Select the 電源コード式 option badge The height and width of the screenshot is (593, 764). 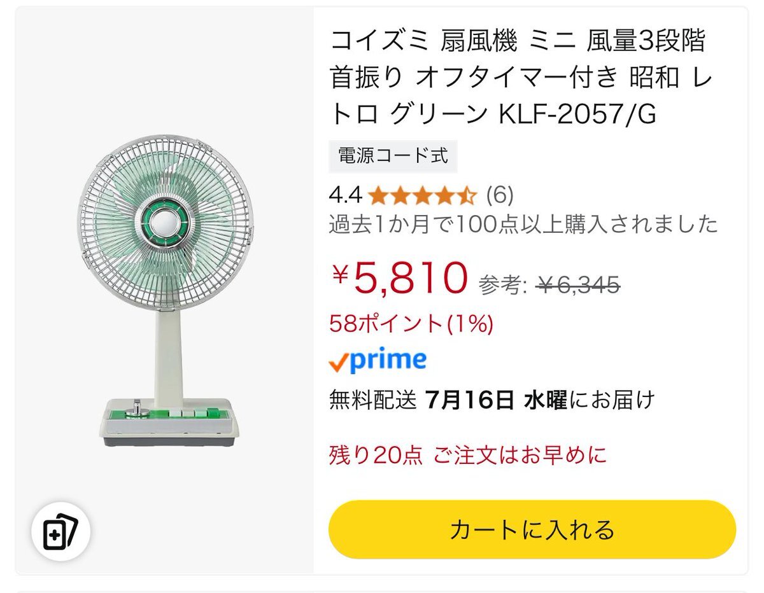[393, 156]
